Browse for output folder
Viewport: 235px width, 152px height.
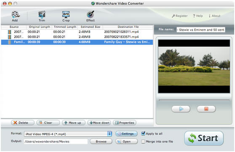pyautogui.click(x=101, y=142)
